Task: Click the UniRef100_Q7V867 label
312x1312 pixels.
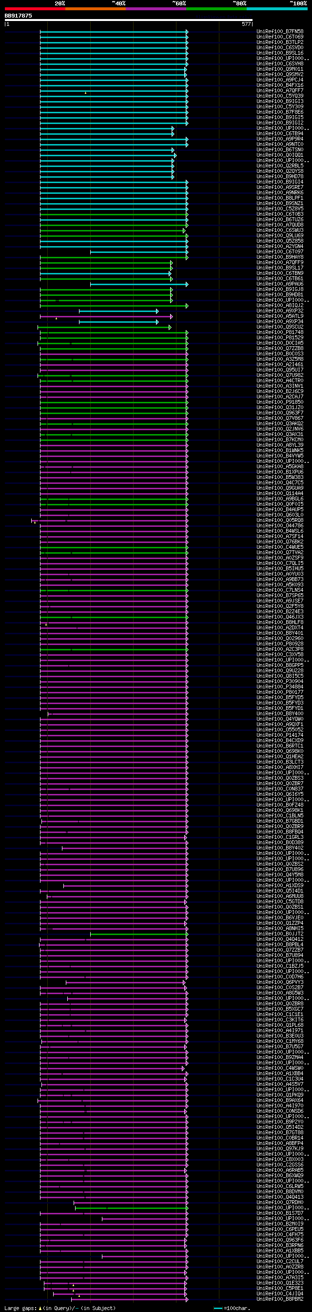Action: (280, 418)
